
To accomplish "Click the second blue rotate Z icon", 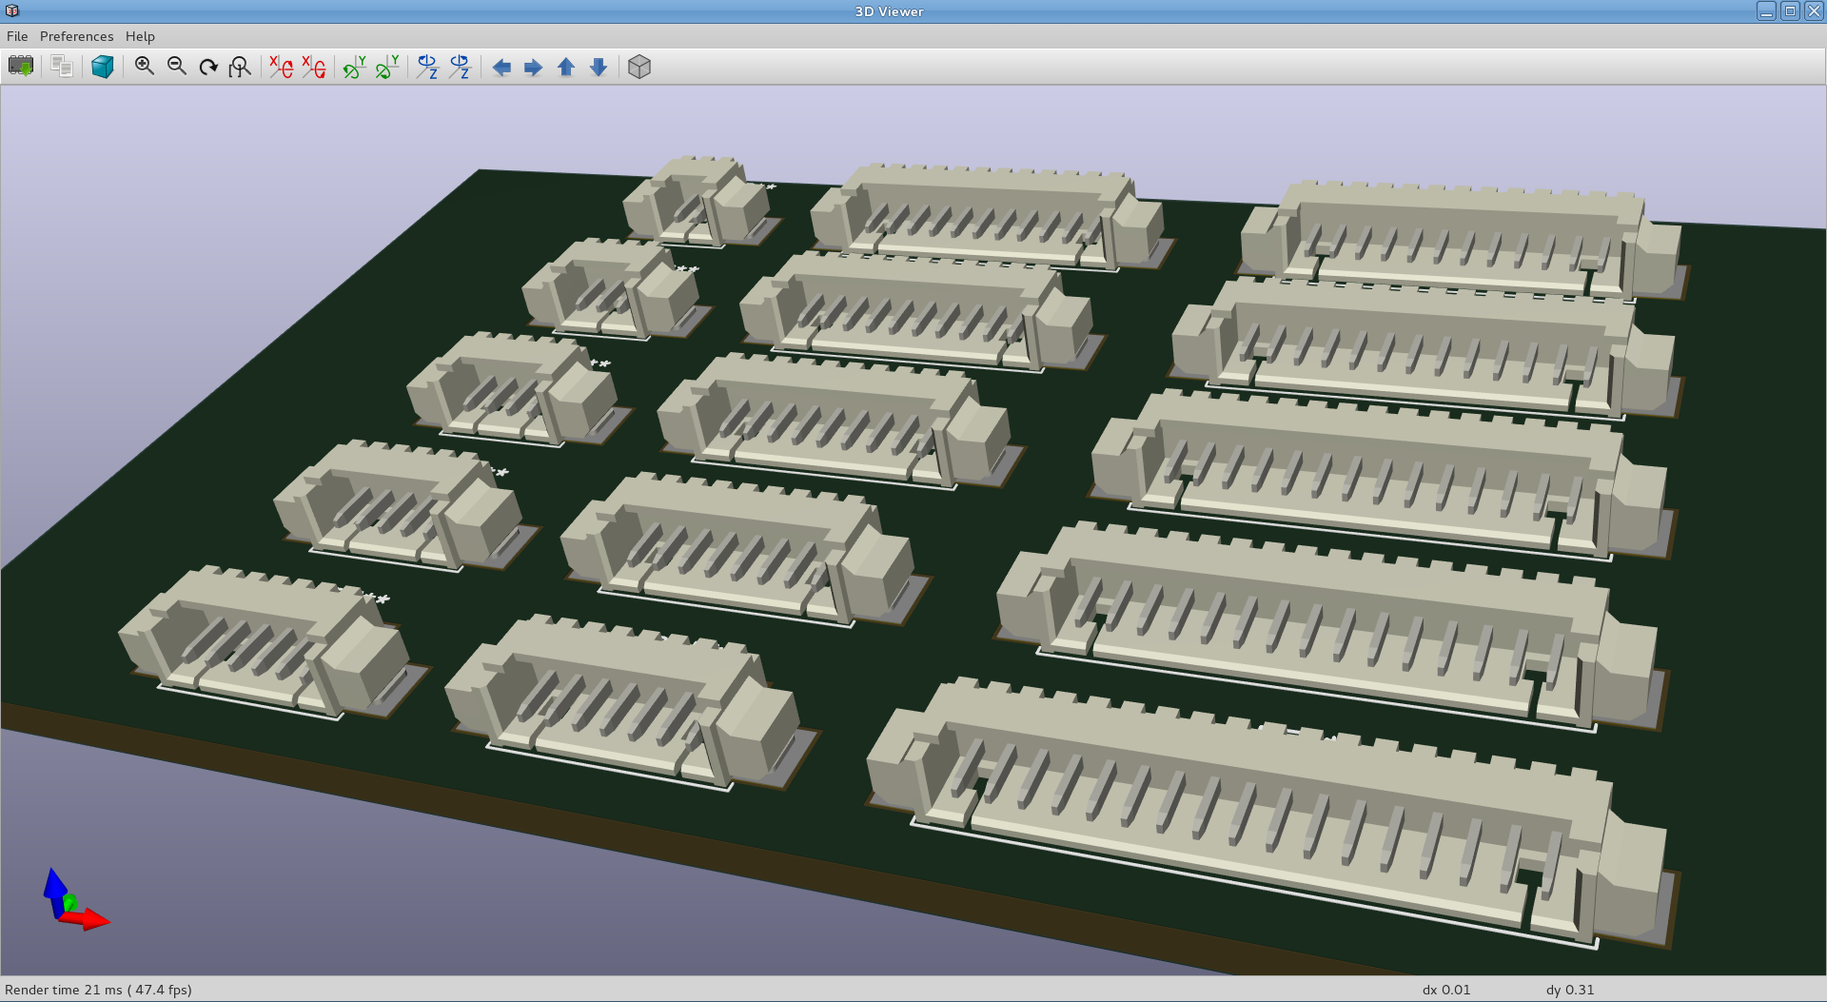I will point(460,67).
